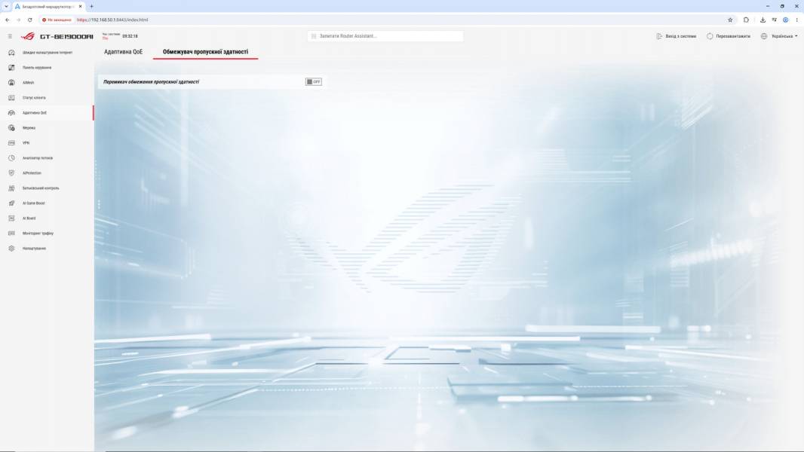Turn on the bandwidth limiter OFF switch
Viewport: 804px width, 452px height.
(313, 82)
